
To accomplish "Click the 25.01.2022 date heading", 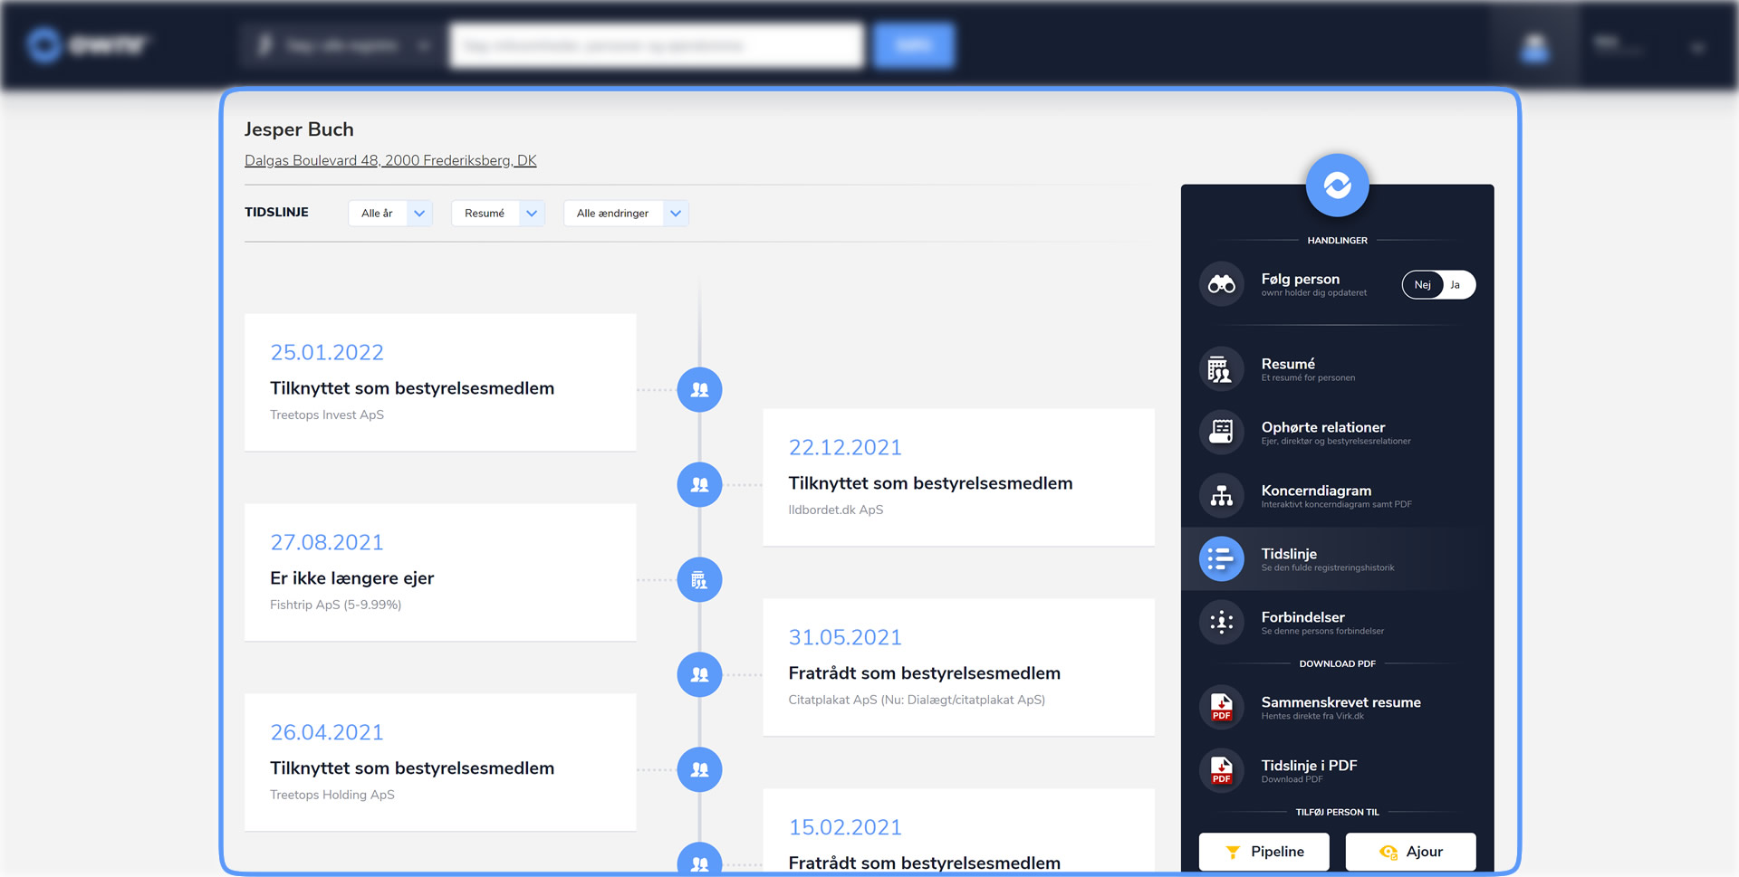I will click(x=327, y=353).
